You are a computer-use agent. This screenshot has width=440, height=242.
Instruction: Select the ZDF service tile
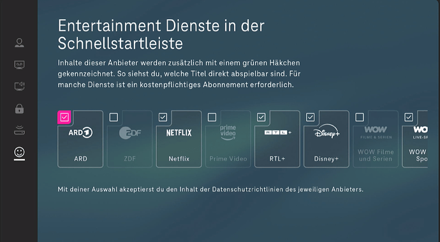point(129,139)
